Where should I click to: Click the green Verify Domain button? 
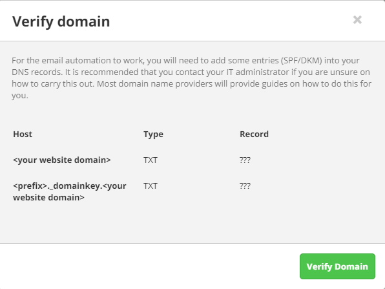(x=337, y=266)
